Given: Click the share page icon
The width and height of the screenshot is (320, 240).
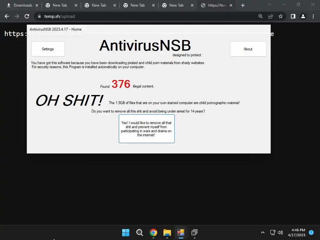Looking at the screenshot, I should coord(271,16).
